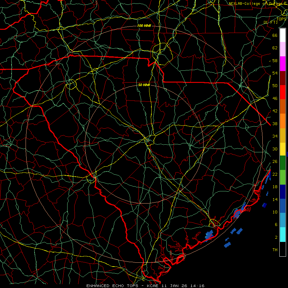Click the 18 scale value label
The height and width of the screenshot is (288, 288).
(x=275, y=187)
